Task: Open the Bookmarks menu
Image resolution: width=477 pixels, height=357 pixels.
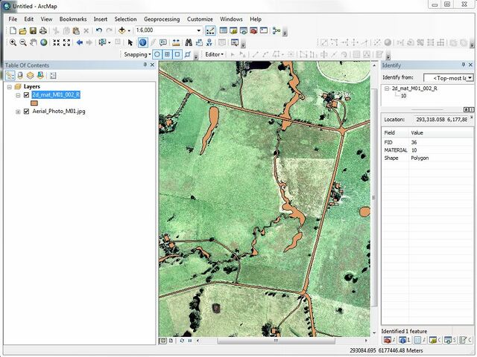Action: point(73,19)
